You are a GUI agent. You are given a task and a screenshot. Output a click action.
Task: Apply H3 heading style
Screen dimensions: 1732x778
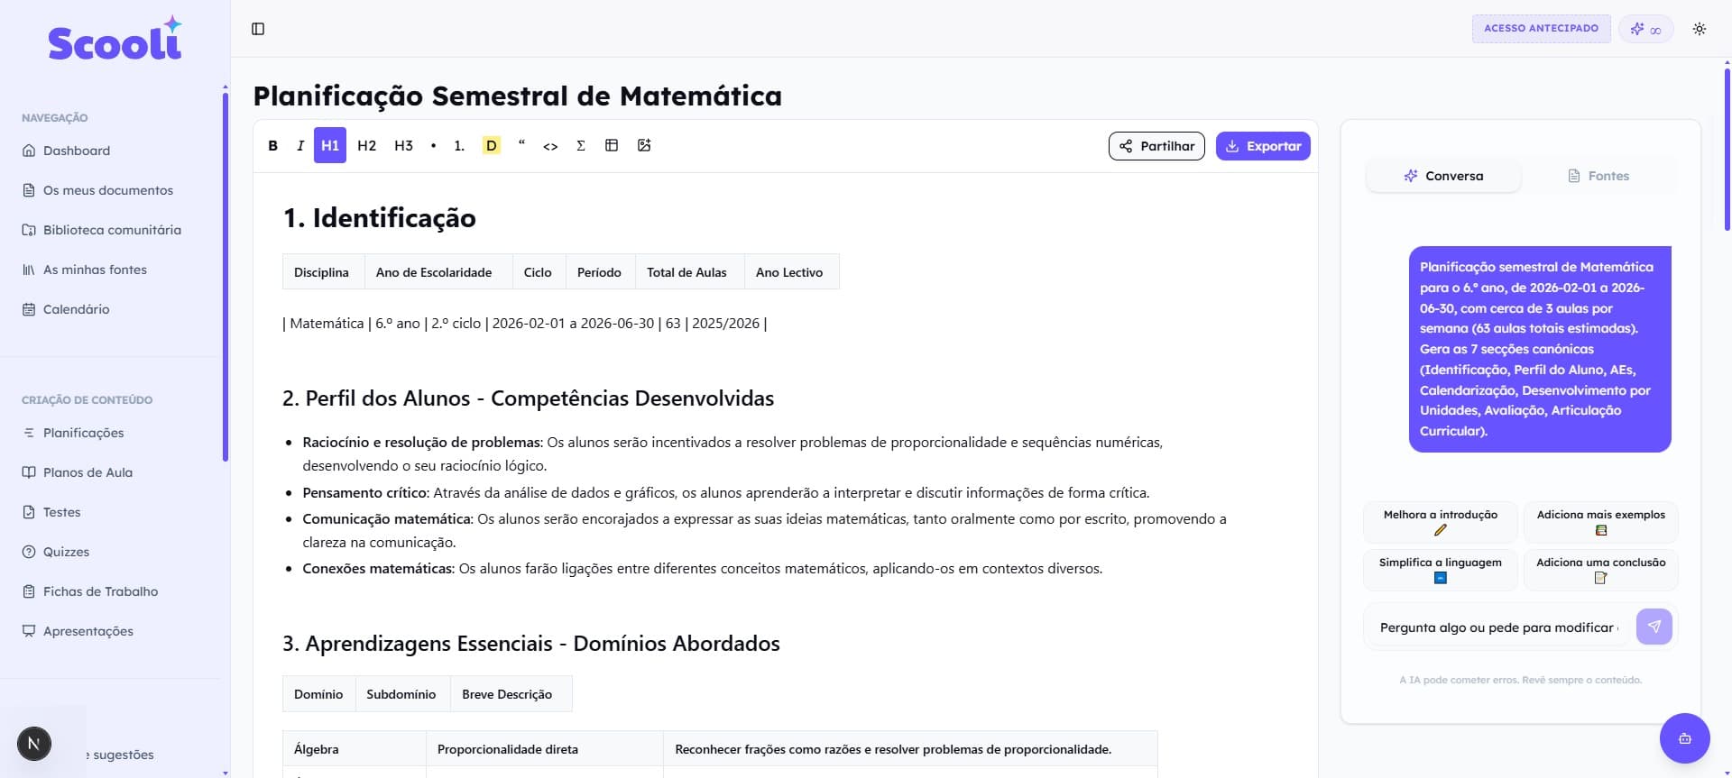pyautogui.click(x=403, y=145)
